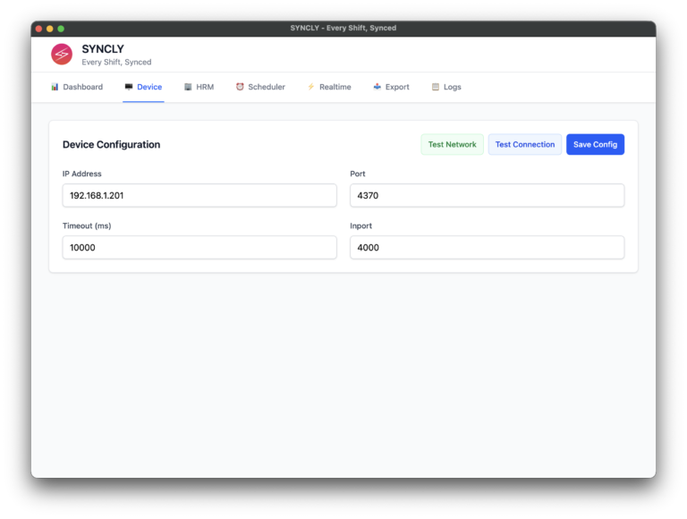Select the Realtime tab label
The image size is (687, 519).
click(x=335, y=87)
